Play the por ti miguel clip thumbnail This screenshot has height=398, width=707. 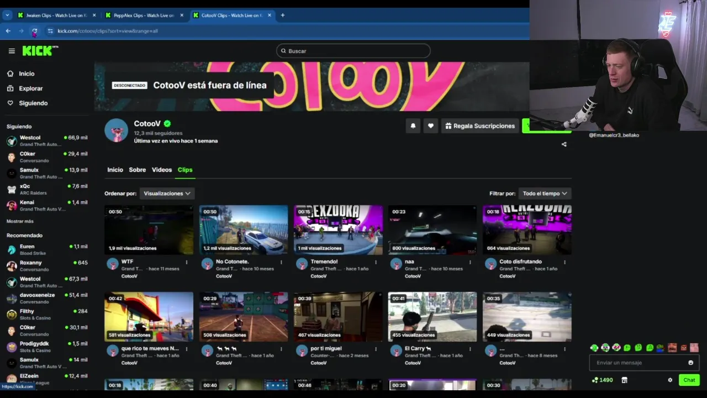pyautogui.click(x=338, y=317)
